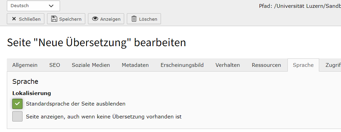Switch to the Allgemein tab
This screenshot has height=132, width=341.
pos(25,65)
